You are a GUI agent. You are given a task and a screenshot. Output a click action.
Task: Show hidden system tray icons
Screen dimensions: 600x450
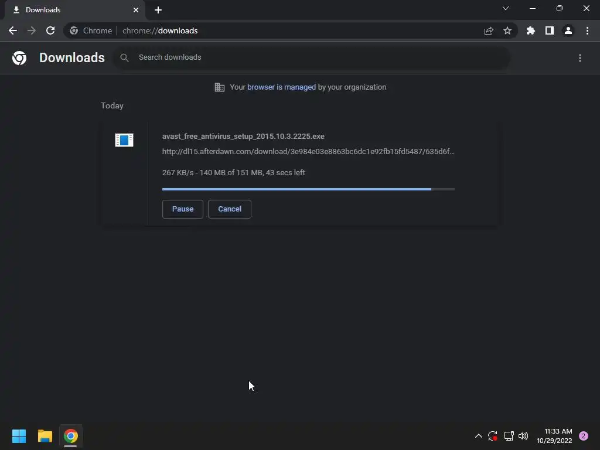pos(478,436)
